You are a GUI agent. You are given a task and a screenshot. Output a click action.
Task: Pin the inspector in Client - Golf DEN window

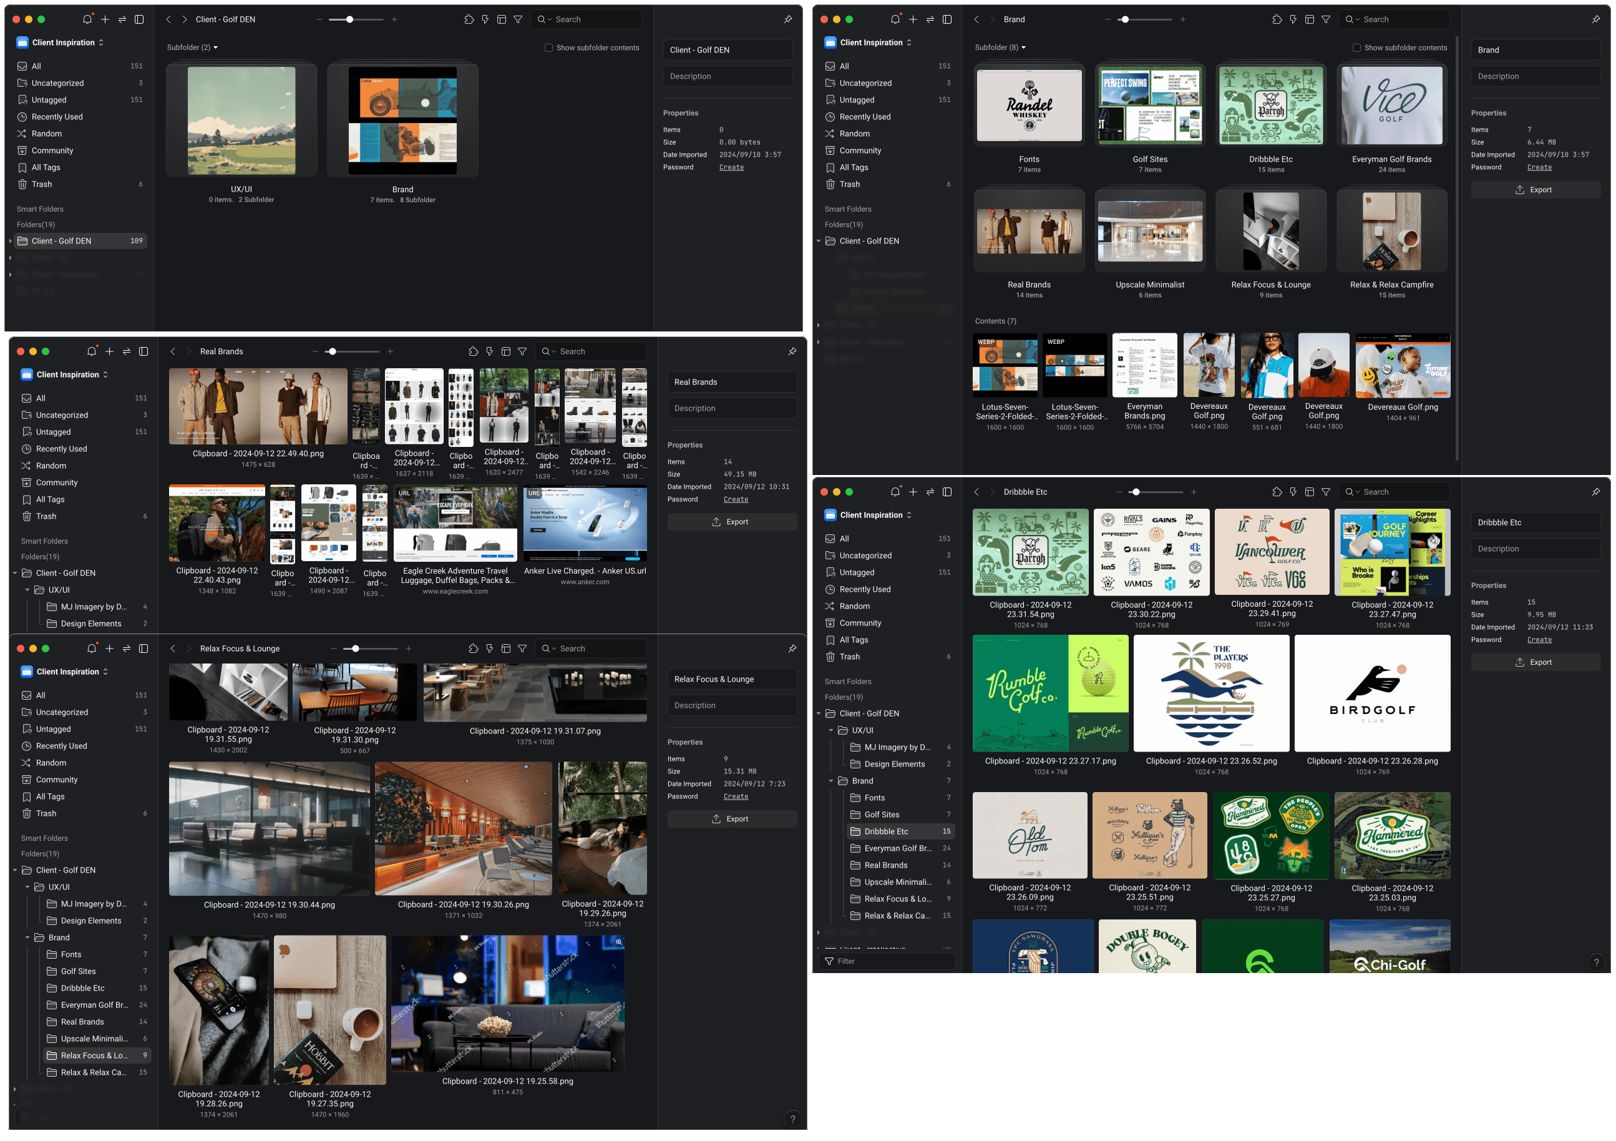[787, 19]
